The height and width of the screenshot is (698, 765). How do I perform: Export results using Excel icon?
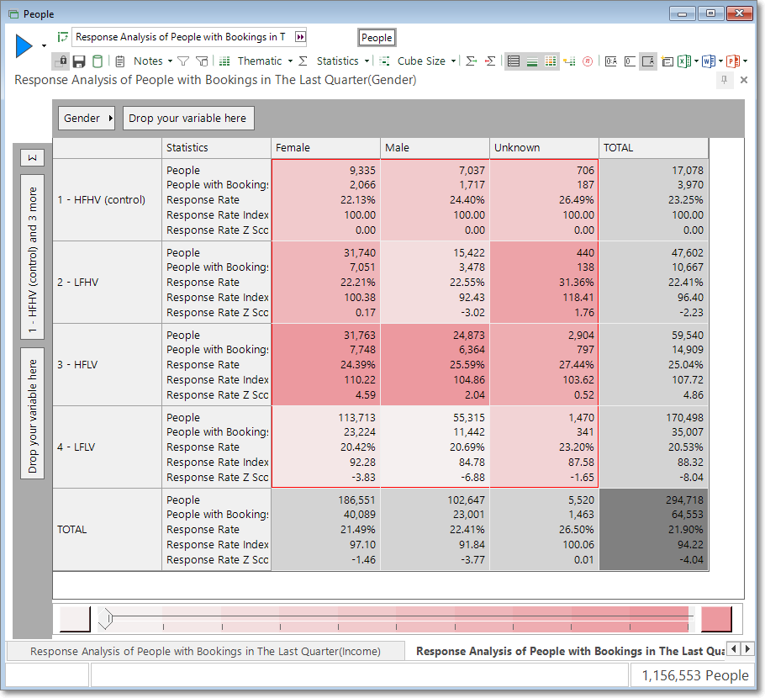(684, 61)
